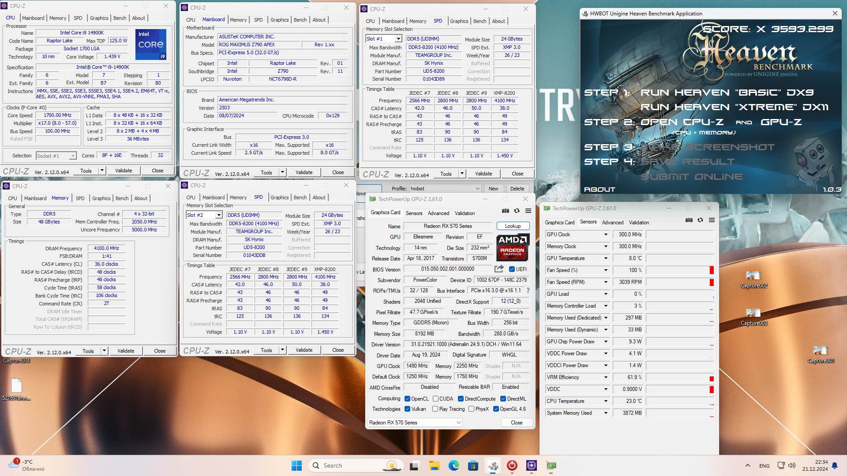Toggle the UEFI checkbox in GPU-Z
847x476 pixels.
click(x=512, y=269)
